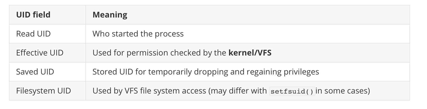Viewport: 427px width, 109px height.
Task: Click the bold "kernel/VFS" text
Action: tap(250, 53)
